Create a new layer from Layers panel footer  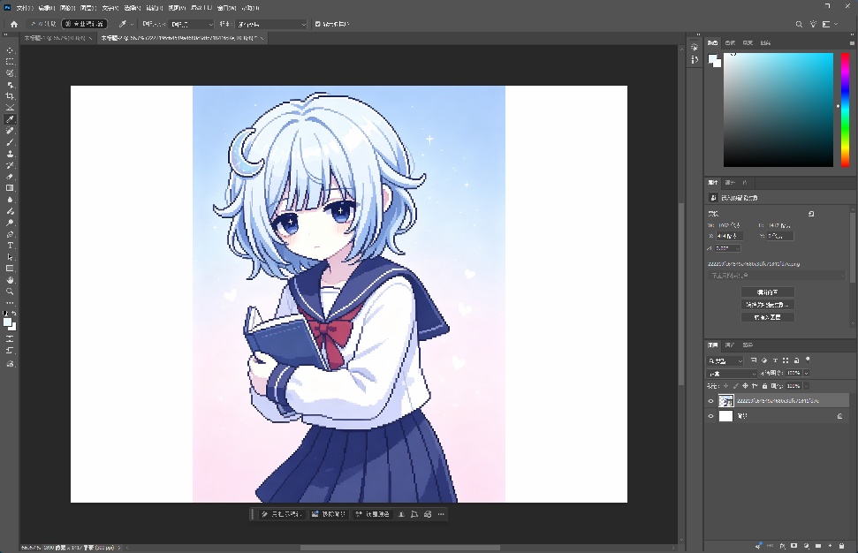point(830,546)
